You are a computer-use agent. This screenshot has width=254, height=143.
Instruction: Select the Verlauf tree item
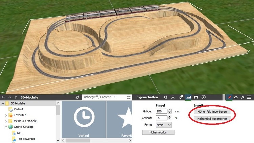coord(19,109)
